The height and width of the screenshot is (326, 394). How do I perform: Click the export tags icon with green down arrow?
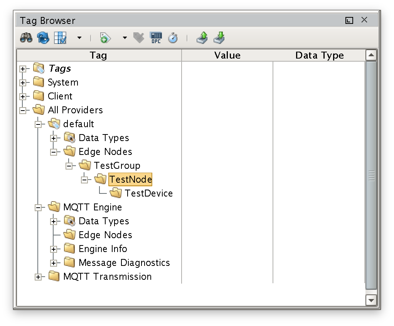(x=219, y=38)
